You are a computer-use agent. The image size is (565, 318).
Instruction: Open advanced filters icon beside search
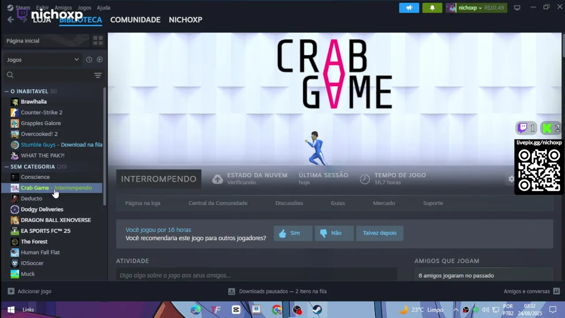tap(98, 76)
